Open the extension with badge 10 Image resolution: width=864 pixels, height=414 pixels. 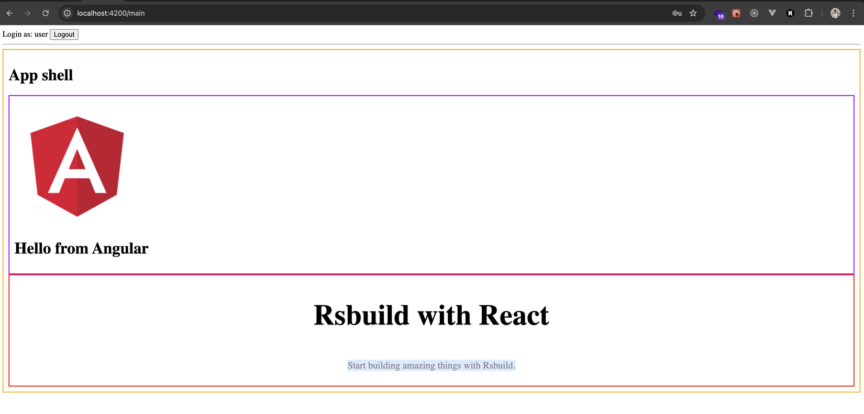pyautogui.click(x=719, y=14)
